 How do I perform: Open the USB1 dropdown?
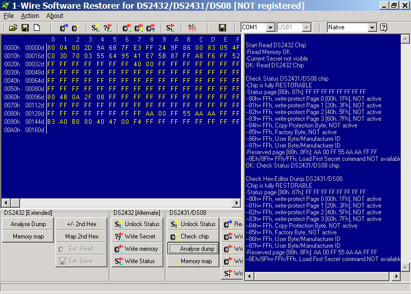pos(306,27)
